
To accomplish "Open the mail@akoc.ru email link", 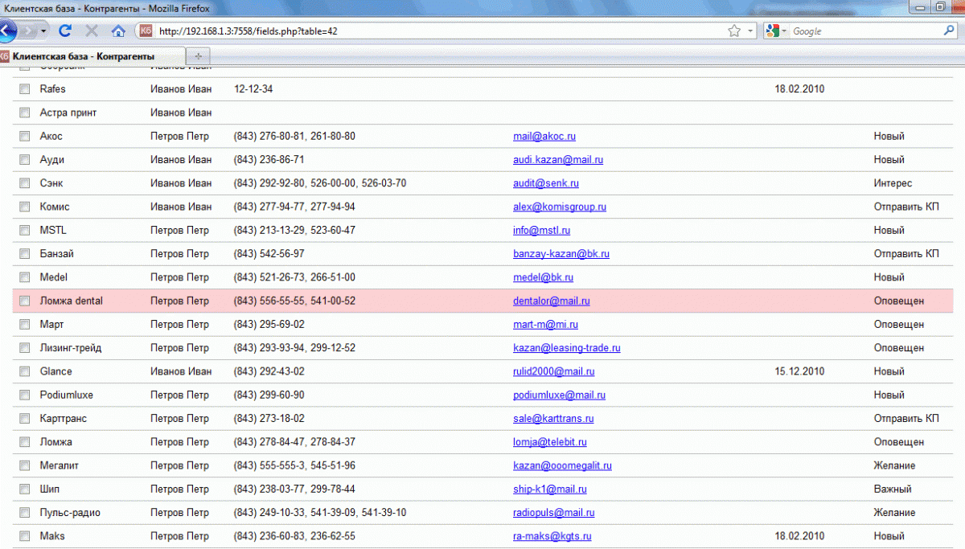I will click(544, 137).
